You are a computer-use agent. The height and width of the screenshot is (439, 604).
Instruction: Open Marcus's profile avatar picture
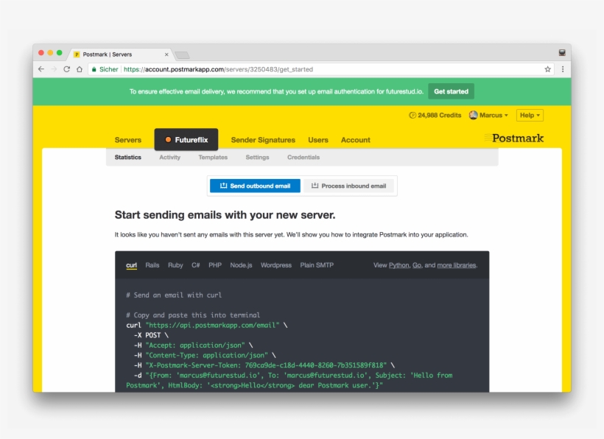click(473, 115)
